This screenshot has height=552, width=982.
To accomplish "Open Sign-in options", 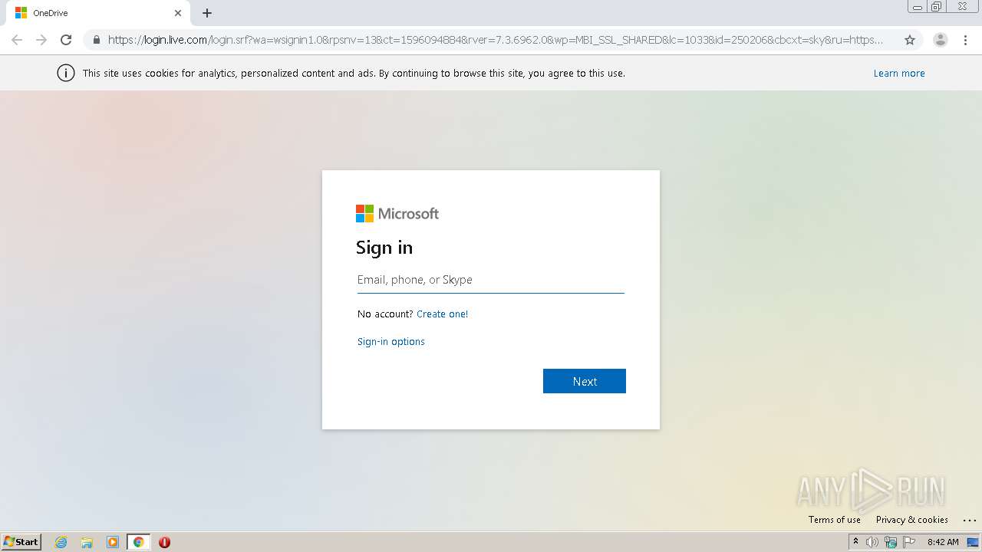I will pos(391,341).
